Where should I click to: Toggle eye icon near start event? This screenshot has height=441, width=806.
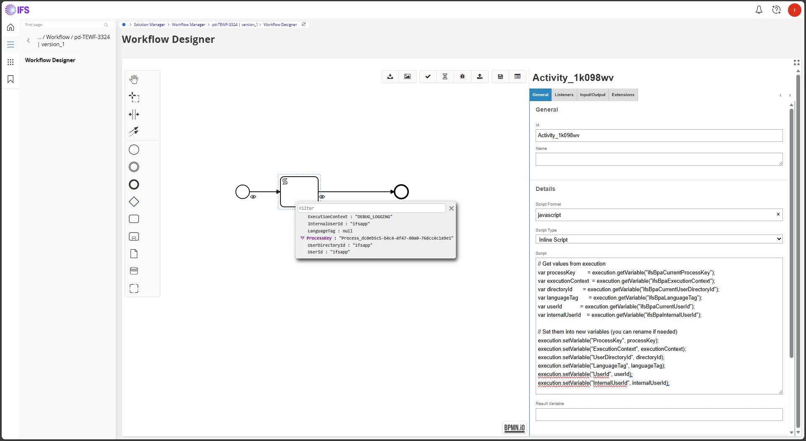pyautogui.click(x=253, y=197)
